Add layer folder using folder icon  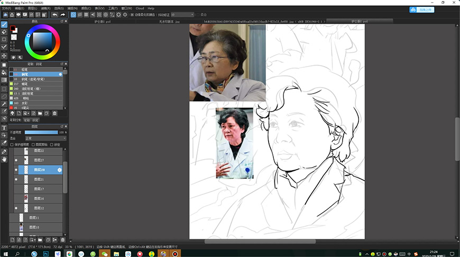pos(40,240)
